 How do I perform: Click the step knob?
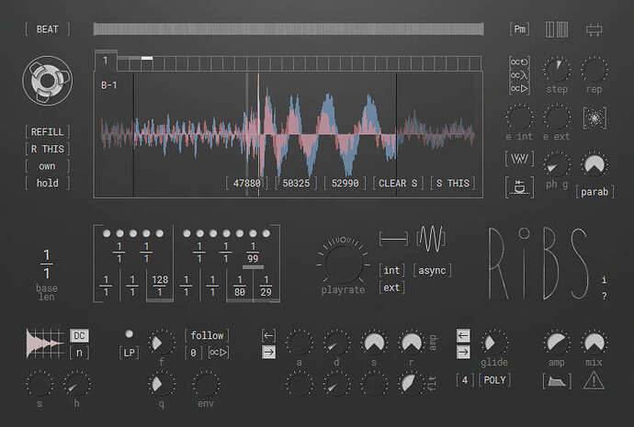pos(557,70)
